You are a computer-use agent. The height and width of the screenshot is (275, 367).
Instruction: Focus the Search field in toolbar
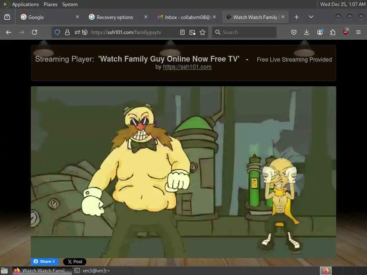244,32
